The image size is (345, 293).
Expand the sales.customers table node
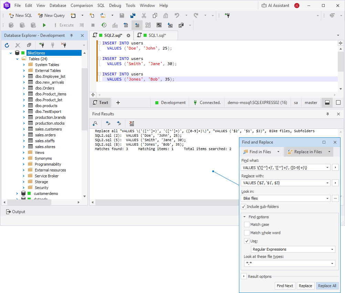click(24, 129)
